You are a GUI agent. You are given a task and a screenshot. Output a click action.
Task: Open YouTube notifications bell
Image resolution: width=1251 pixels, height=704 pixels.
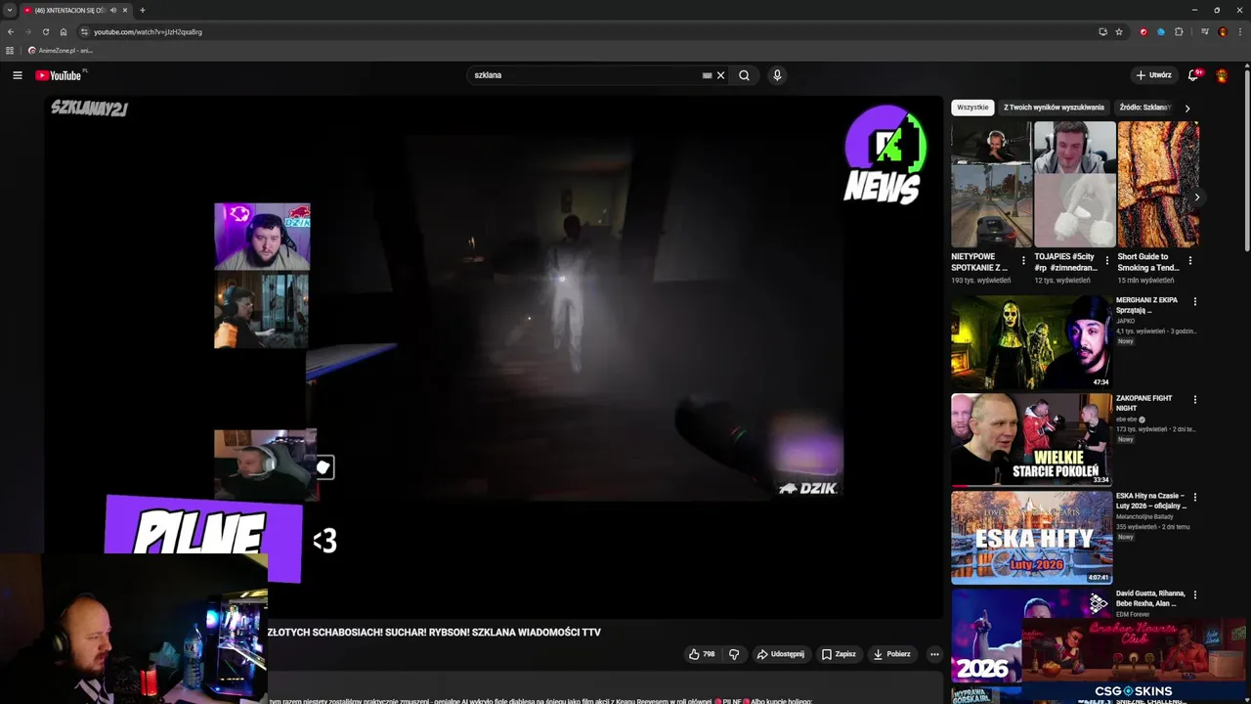1193,75
